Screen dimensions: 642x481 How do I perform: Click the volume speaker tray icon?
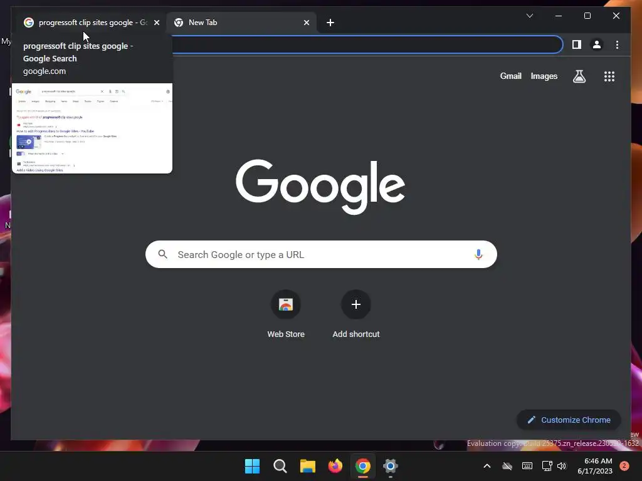tap(562, 466)
